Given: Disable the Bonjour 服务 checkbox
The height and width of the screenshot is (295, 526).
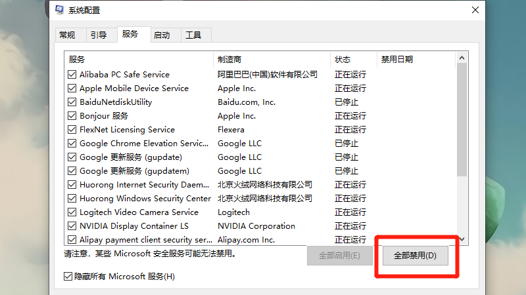Looking at the screenshot, I should [72, 116].
